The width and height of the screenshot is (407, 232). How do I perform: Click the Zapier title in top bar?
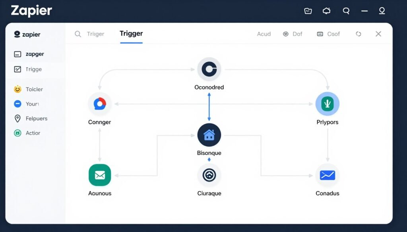(x=31, y=11)
